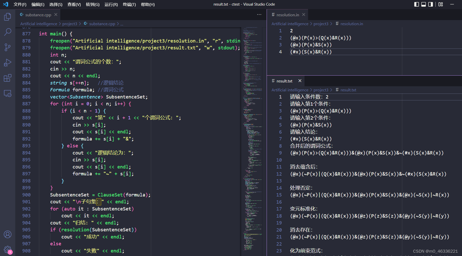Open the Accounts menu icon
This screenshot has height=256, width=462.
point(8,234)
